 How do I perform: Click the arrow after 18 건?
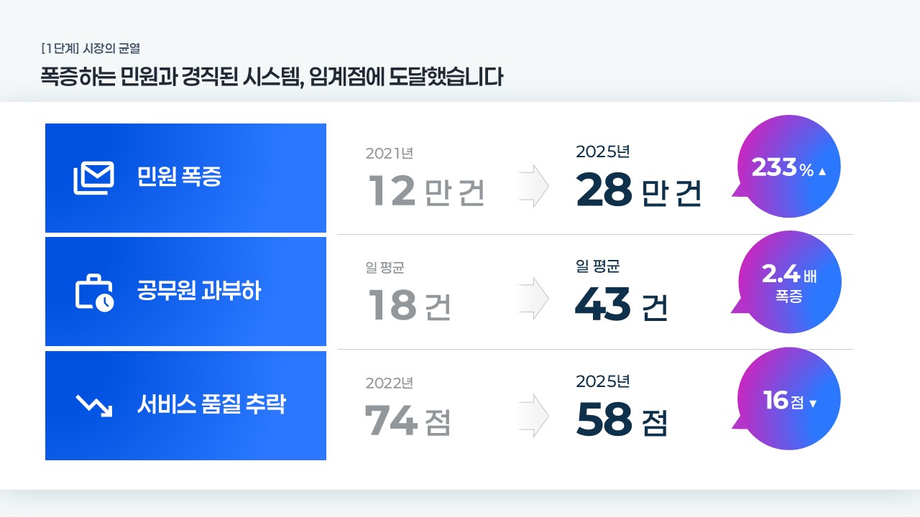(533, 299)
